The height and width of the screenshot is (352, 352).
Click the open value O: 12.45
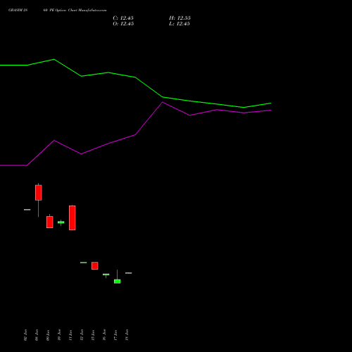tap(123, 24)
